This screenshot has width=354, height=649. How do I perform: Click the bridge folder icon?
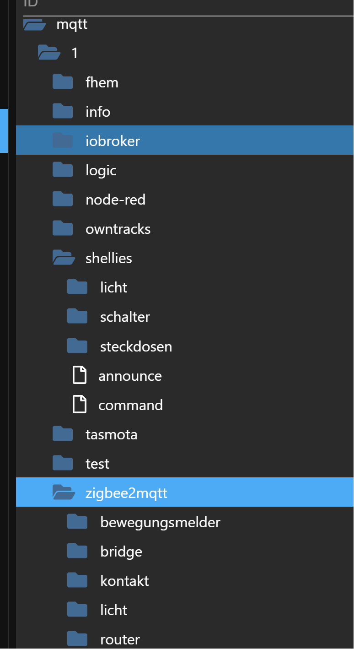pyautogui.click(x=77, y=551)
